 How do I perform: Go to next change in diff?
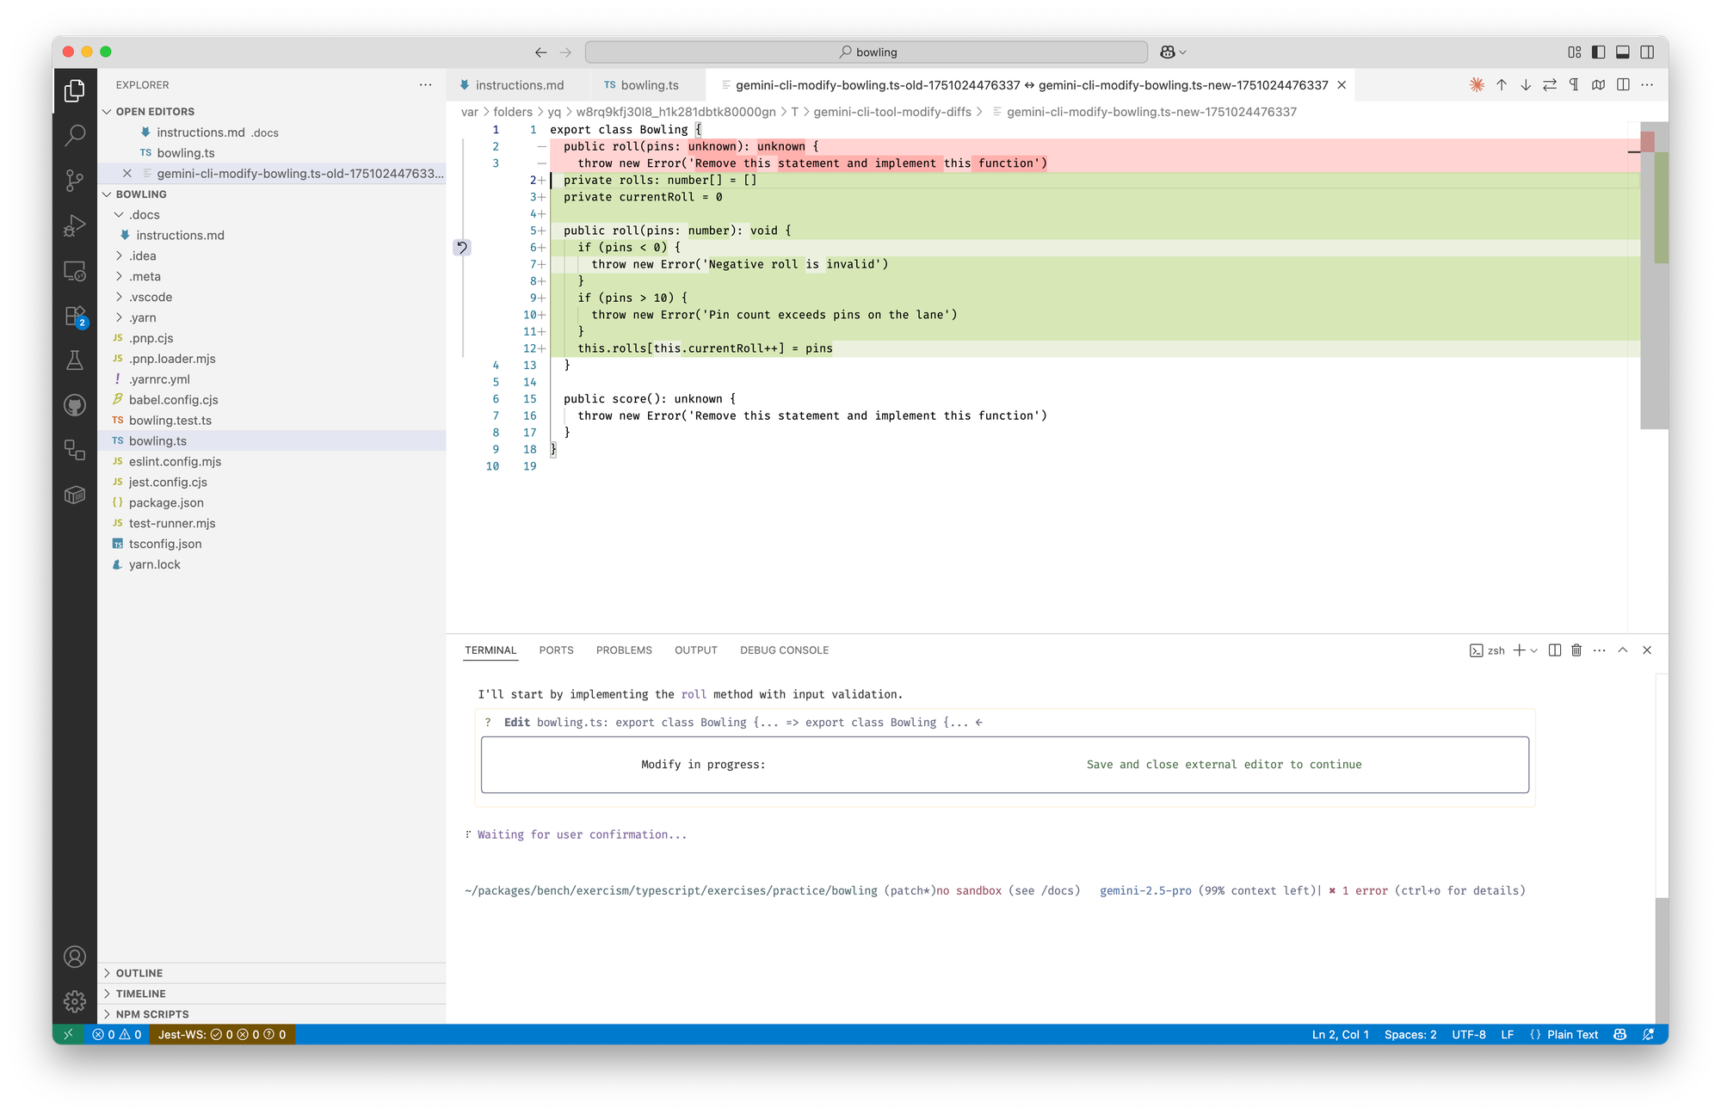(x=1526, y=85)
